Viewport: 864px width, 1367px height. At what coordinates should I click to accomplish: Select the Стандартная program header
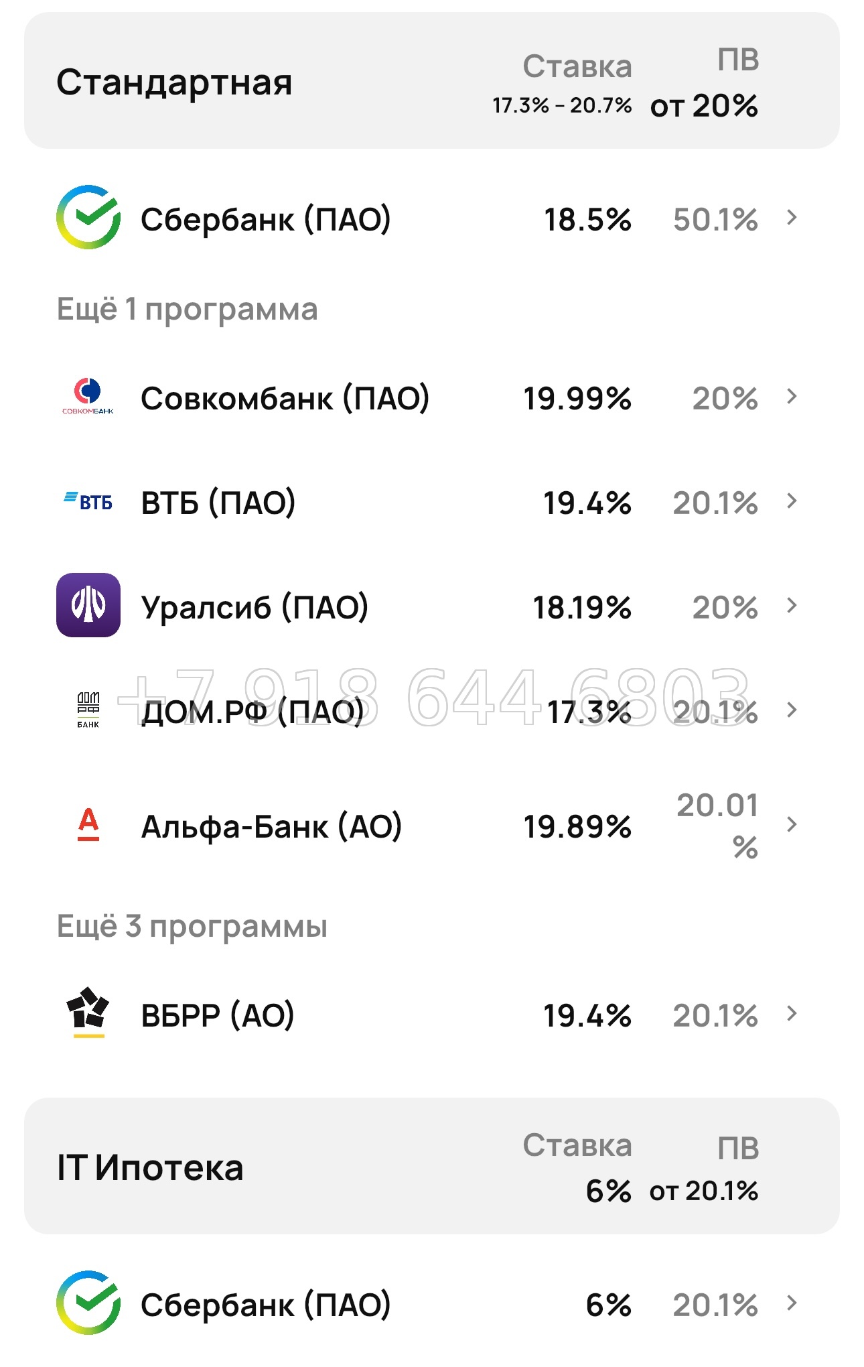[432, 80]
